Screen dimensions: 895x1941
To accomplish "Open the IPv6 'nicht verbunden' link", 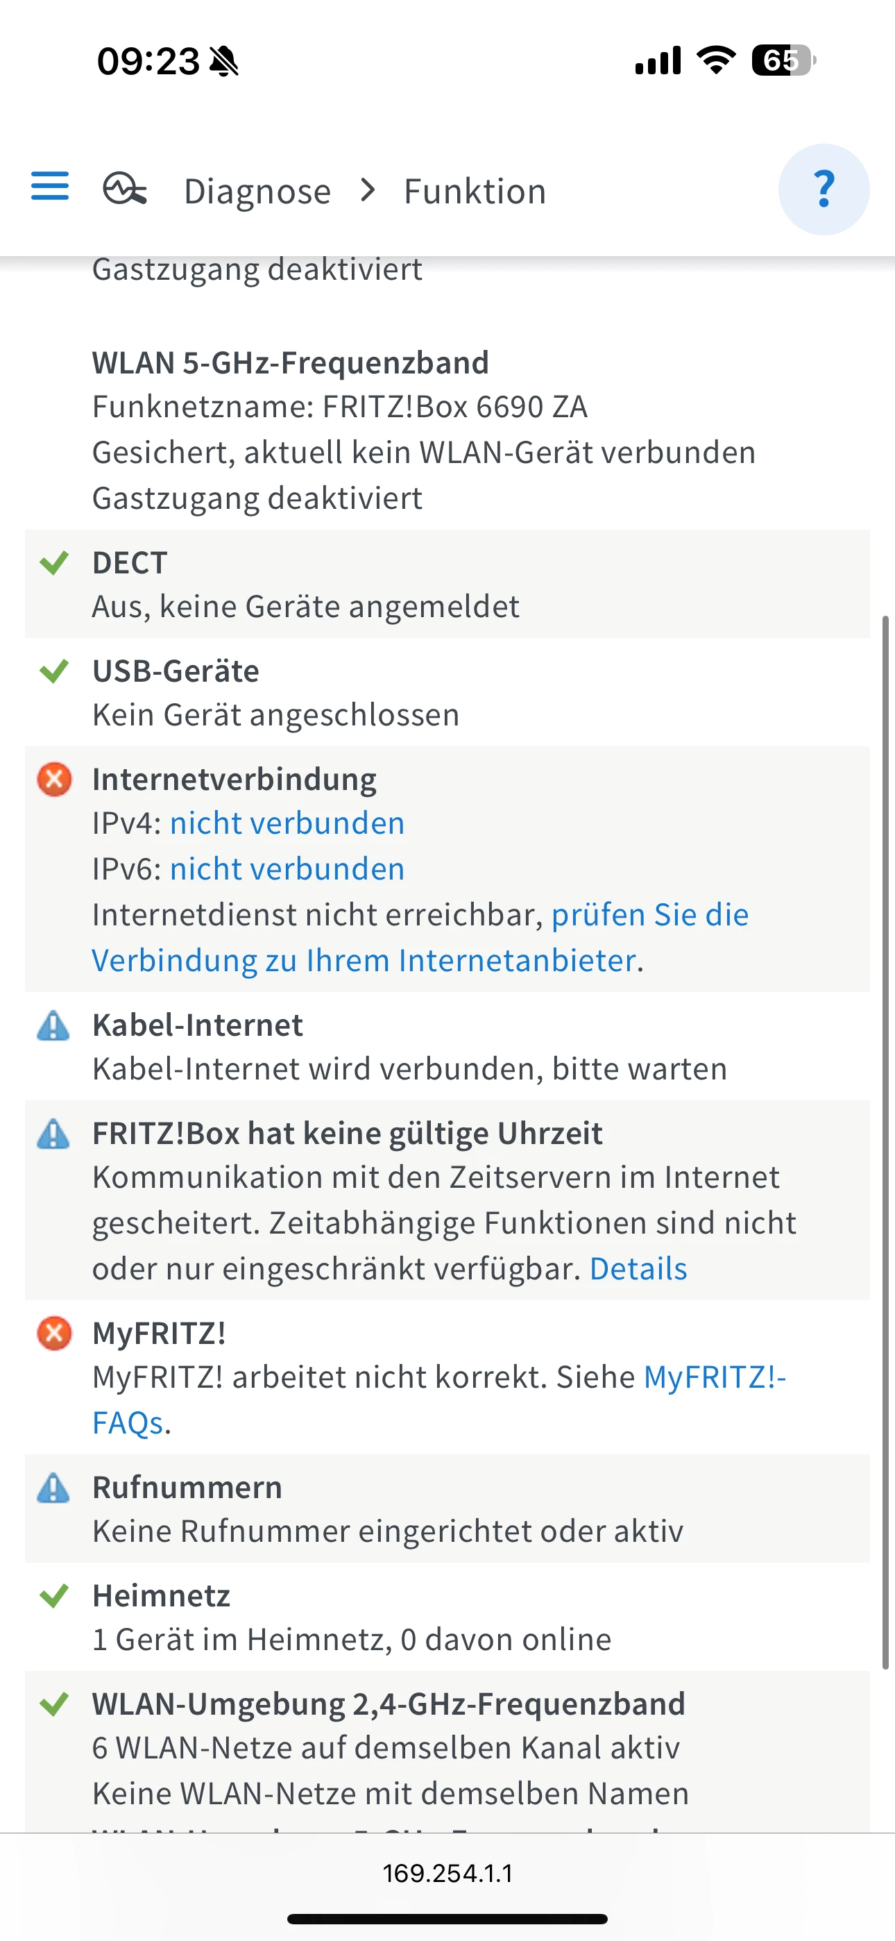I will [287, 870].
